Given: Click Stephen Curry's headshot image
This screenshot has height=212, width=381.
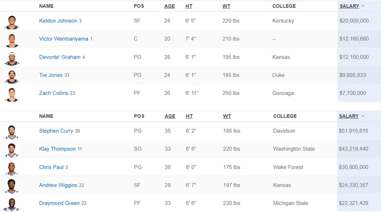Looking at the screenshot, I should click(12, 131).
